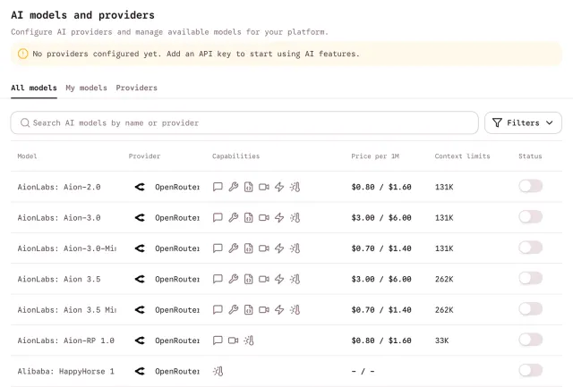
Task: Click magnifier icon in search box
Action: 25,123
